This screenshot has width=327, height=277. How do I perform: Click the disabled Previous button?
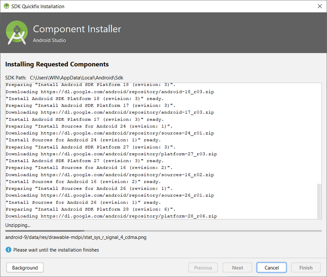click(203, 268)
